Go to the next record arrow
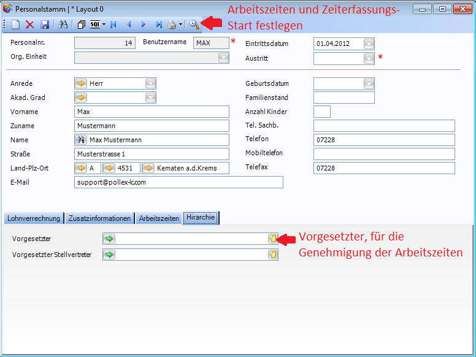476x357 pixels. [x=144, y=25]
